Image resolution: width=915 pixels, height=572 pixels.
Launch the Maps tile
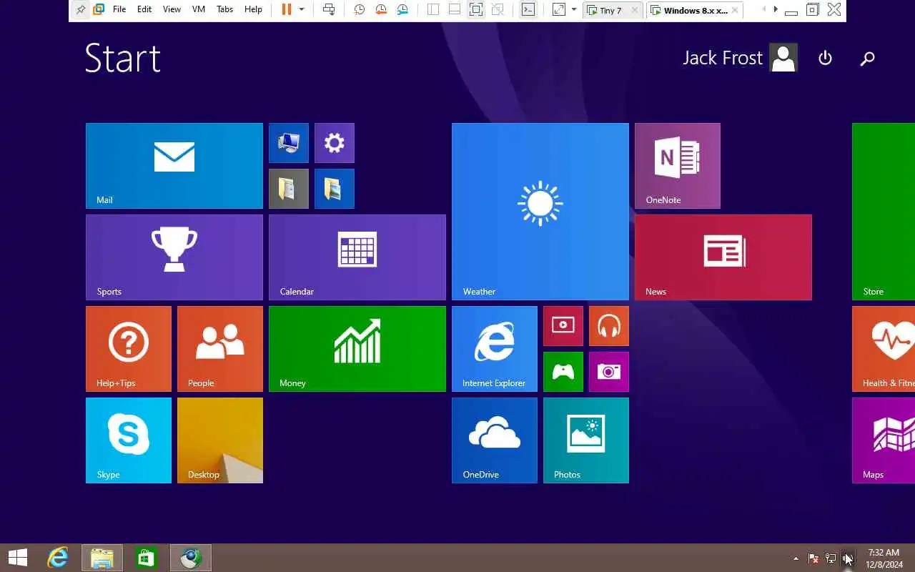(884, 440)
